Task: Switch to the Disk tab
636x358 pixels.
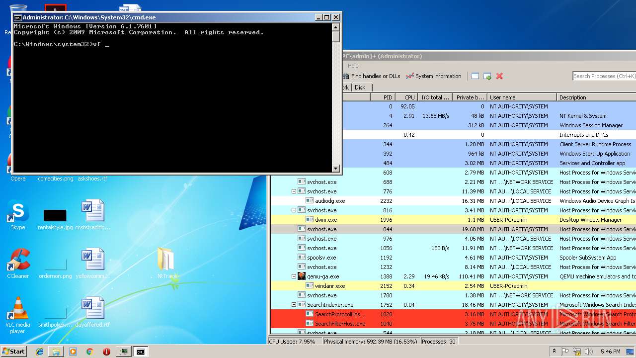Action: (360, 88)
